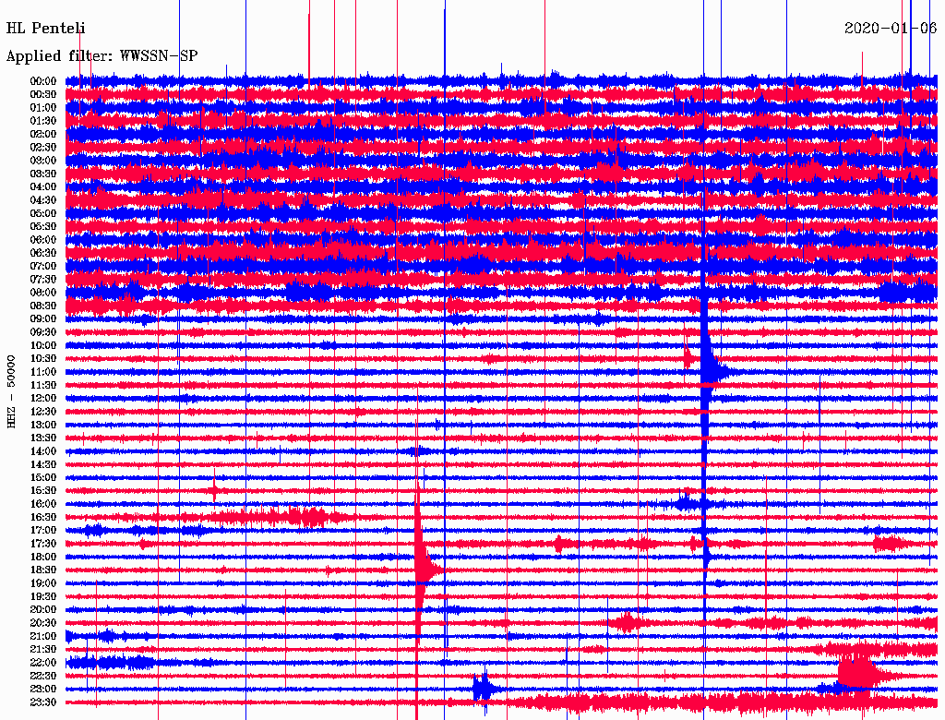945x720 pixels.
Task: Select the 03:30 time row label
Action: 43,174
